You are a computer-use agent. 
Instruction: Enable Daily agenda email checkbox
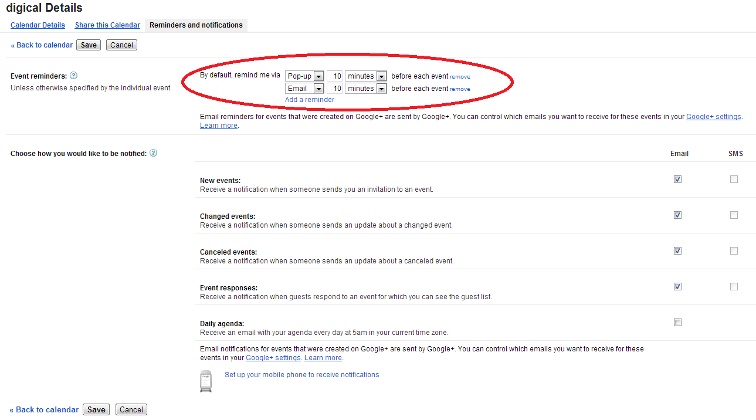coord(677,323)
